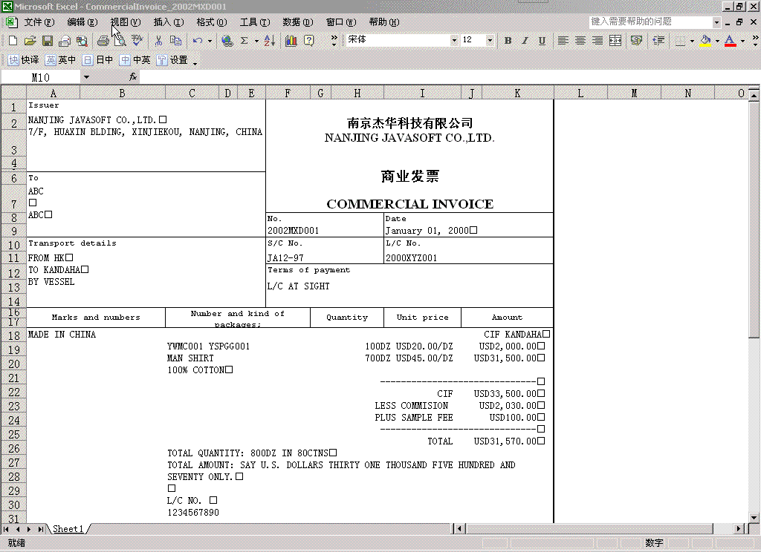The height and width of the screenshot is (552, 761).
Task: Center the cell text
Action: (580, 41)
